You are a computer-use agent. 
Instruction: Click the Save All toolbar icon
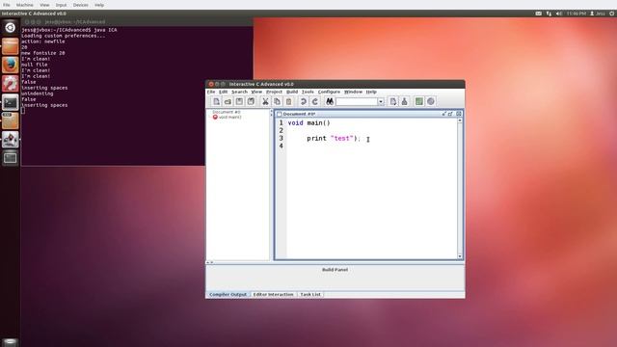click(x=251, y=101)
